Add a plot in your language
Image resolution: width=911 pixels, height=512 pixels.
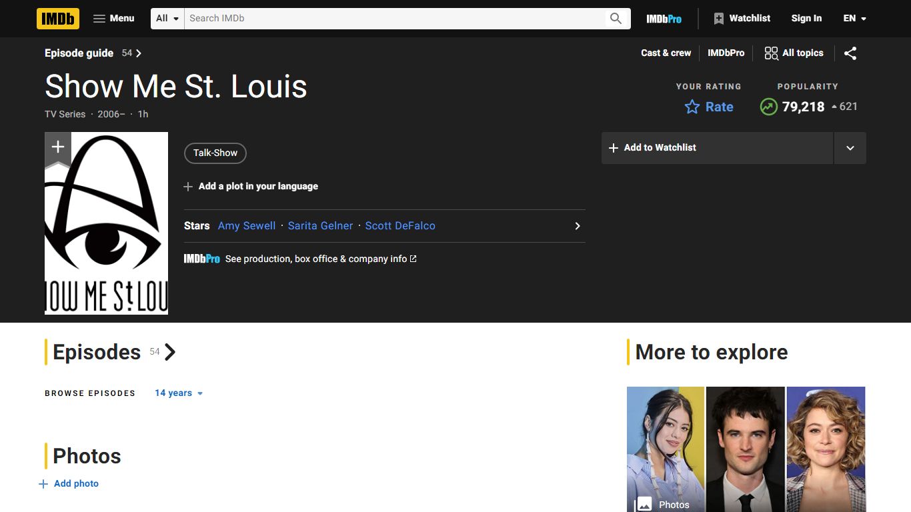click(251, 187)
